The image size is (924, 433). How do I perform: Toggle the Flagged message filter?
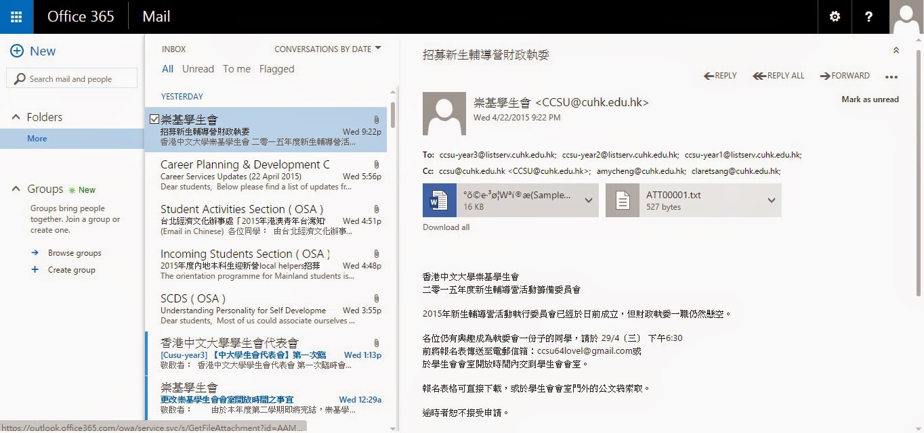point(276,68)
